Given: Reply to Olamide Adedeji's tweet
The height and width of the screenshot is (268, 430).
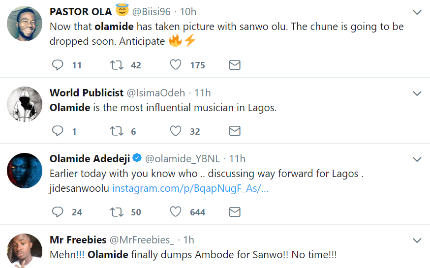Looking at the screenshot, I should click(58, 212).
